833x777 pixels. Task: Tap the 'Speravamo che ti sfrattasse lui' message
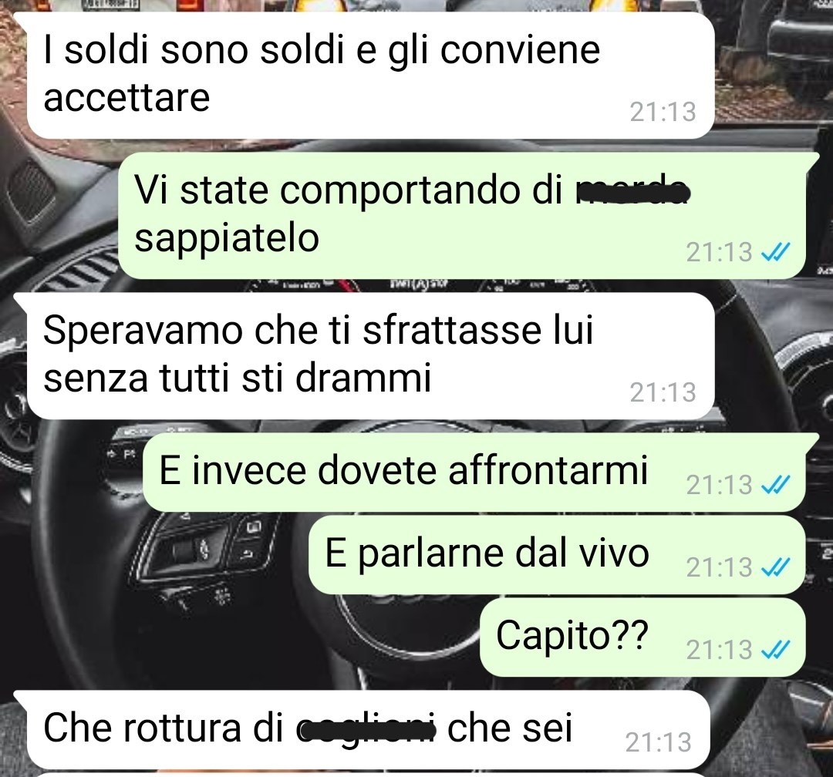tap(370, 356)
